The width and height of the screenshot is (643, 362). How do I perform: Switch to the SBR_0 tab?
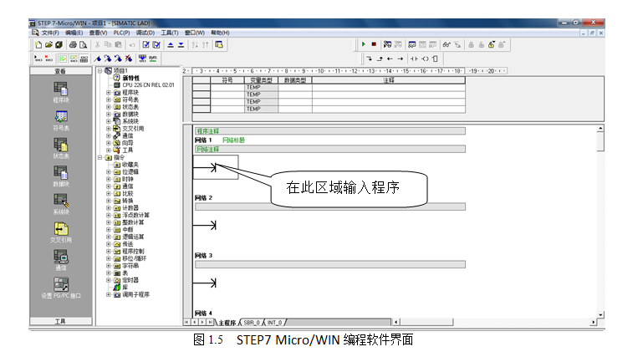[252, 323]
